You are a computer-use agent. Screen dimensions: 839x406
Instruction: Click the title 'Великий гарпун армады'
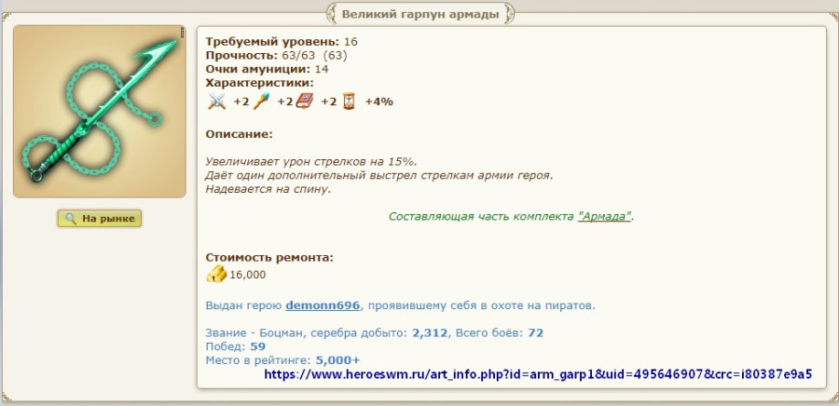click(x=420, y=14)
